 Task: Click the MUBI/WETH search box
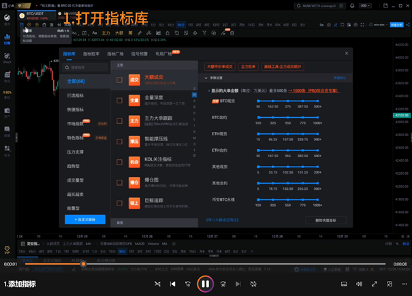320,5
